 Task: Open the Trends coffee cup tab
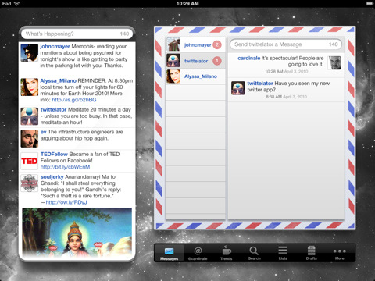(x=226, y=253)
